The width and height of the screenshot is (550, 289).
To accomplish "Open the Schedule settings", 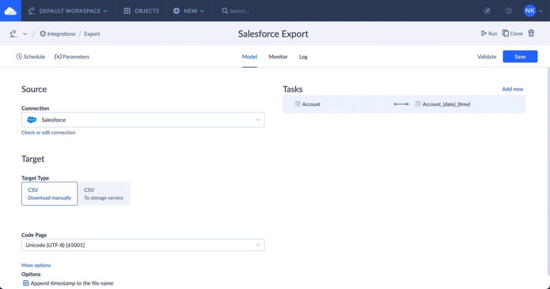I will pos(31,56).
